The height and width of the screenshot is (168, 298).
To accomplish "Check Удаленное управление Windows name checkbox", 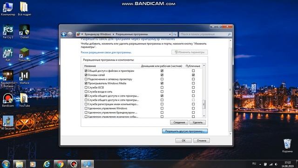I will click(86, 108).
